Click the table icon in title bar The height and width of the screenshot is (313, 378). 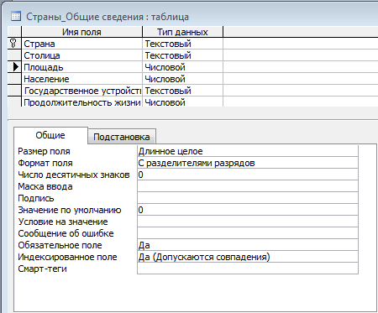(x=16, y=17)
